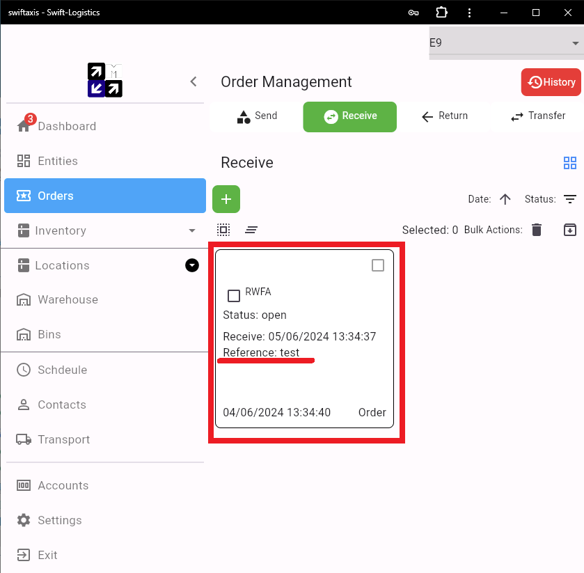Click the bulk archive icon

570,230
